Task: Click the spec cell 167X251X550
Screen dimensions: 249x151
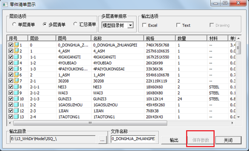Action: [x=158, y=57]
